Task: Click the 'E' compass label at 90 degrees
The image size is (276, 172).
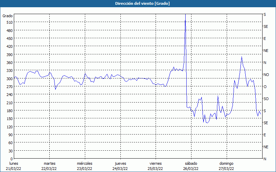Action: 265,135
